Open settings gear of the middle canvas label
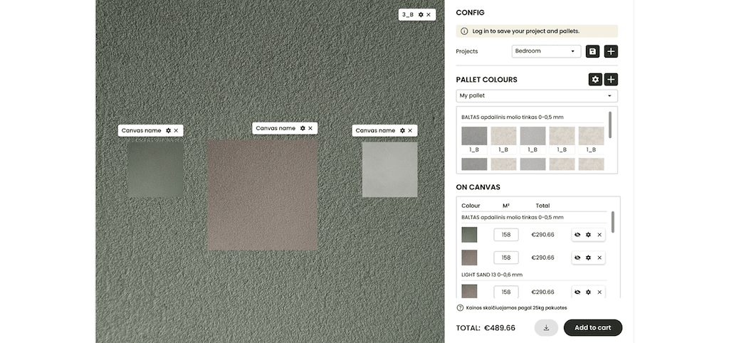The image size is (729, 343). 303,128
